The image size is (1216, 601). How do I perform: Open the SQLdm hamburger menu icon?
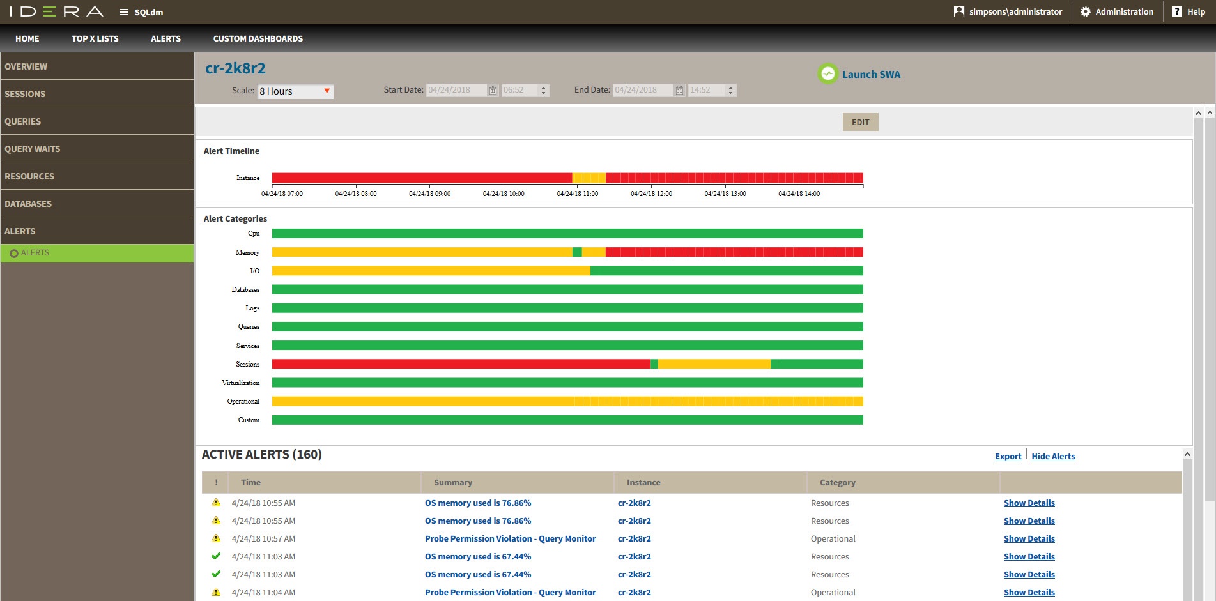point(124,12)
